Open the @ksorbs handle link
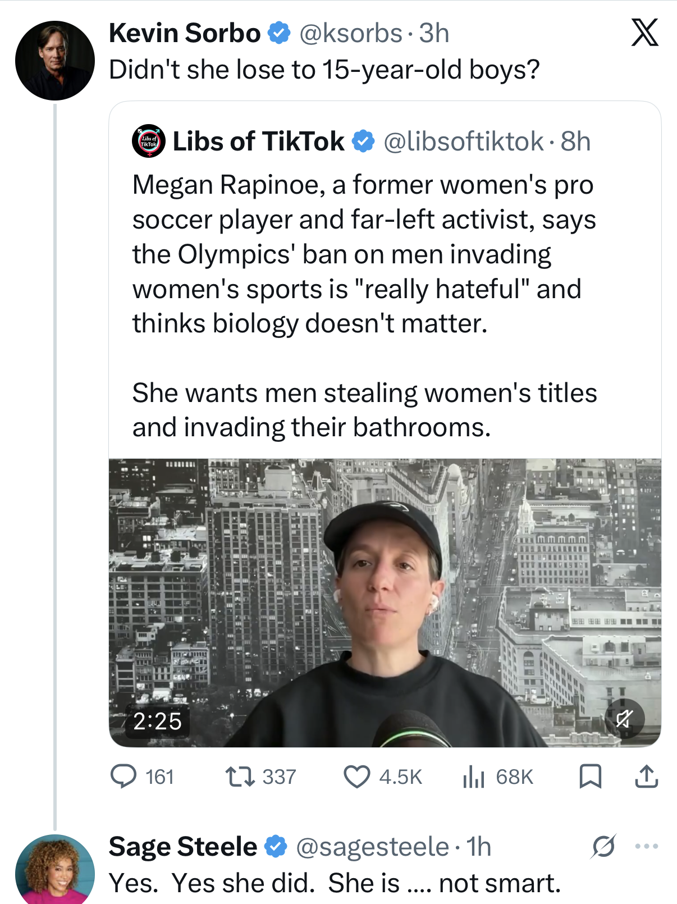This screenshot has width=677, height=904. click(x=351, y=33)
